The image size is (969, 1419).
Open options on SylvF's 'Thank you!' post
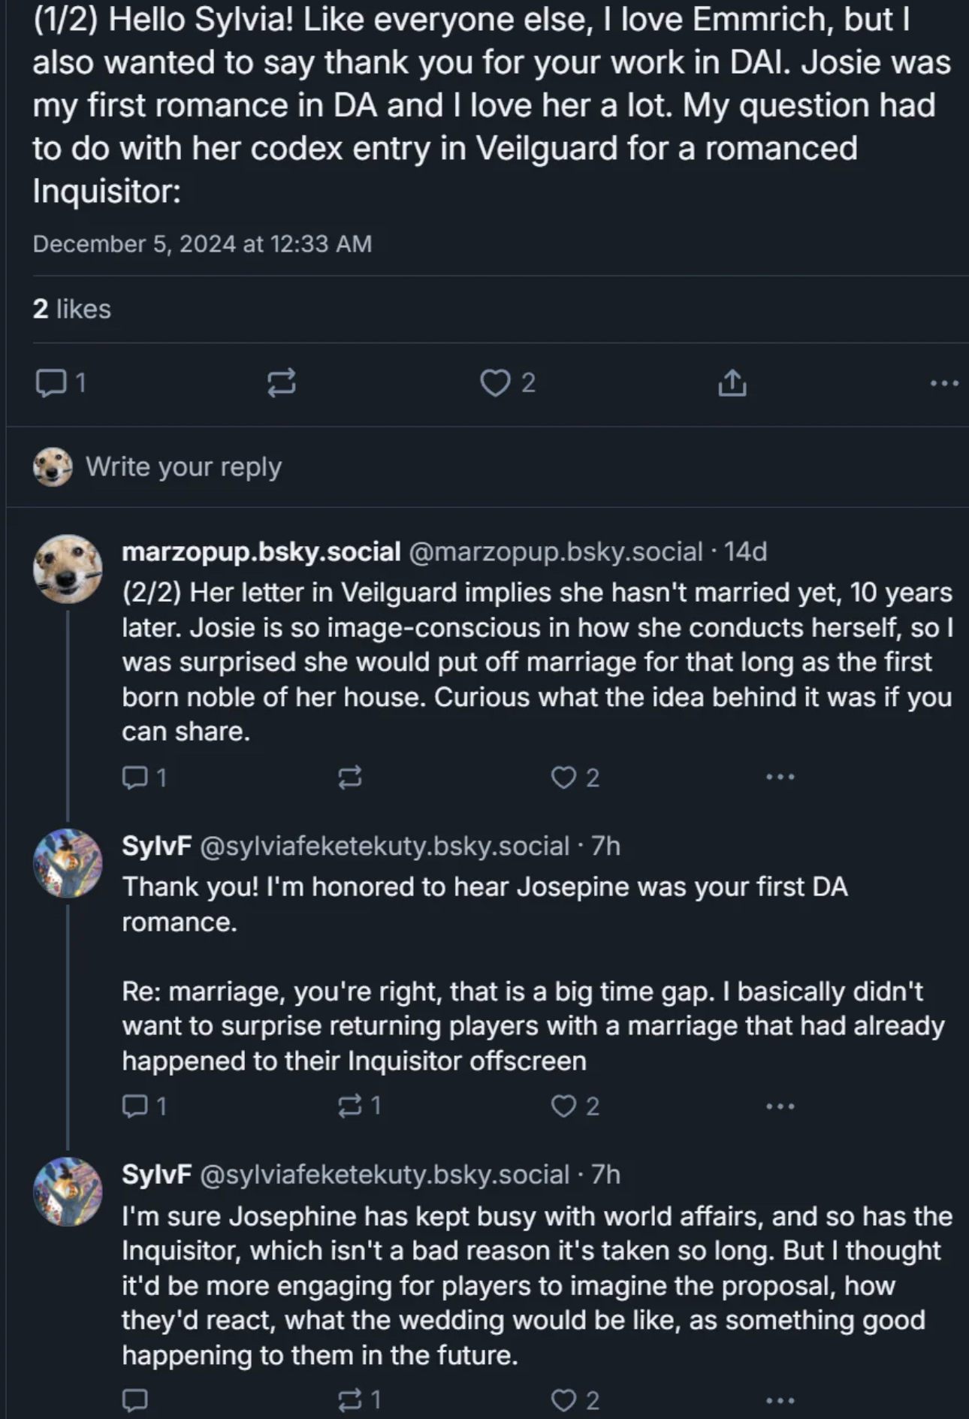coord(780,1106)
